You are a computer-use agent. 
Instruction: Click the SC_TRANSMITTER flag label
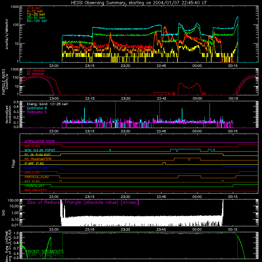pos(38,159)
